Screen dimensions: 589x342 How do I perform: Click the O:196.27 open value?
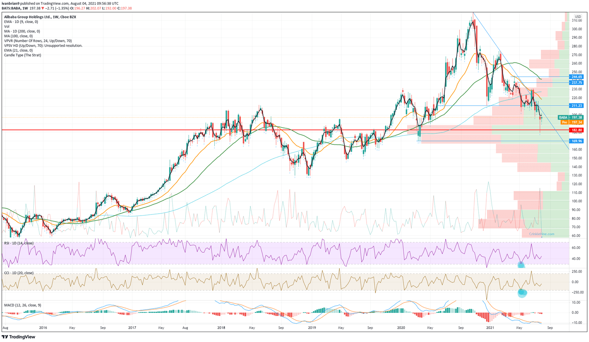click(78, 8)
